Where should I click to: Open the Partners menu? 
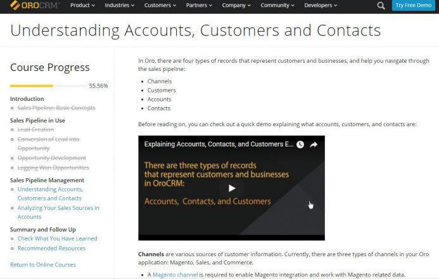click(199, 5)
